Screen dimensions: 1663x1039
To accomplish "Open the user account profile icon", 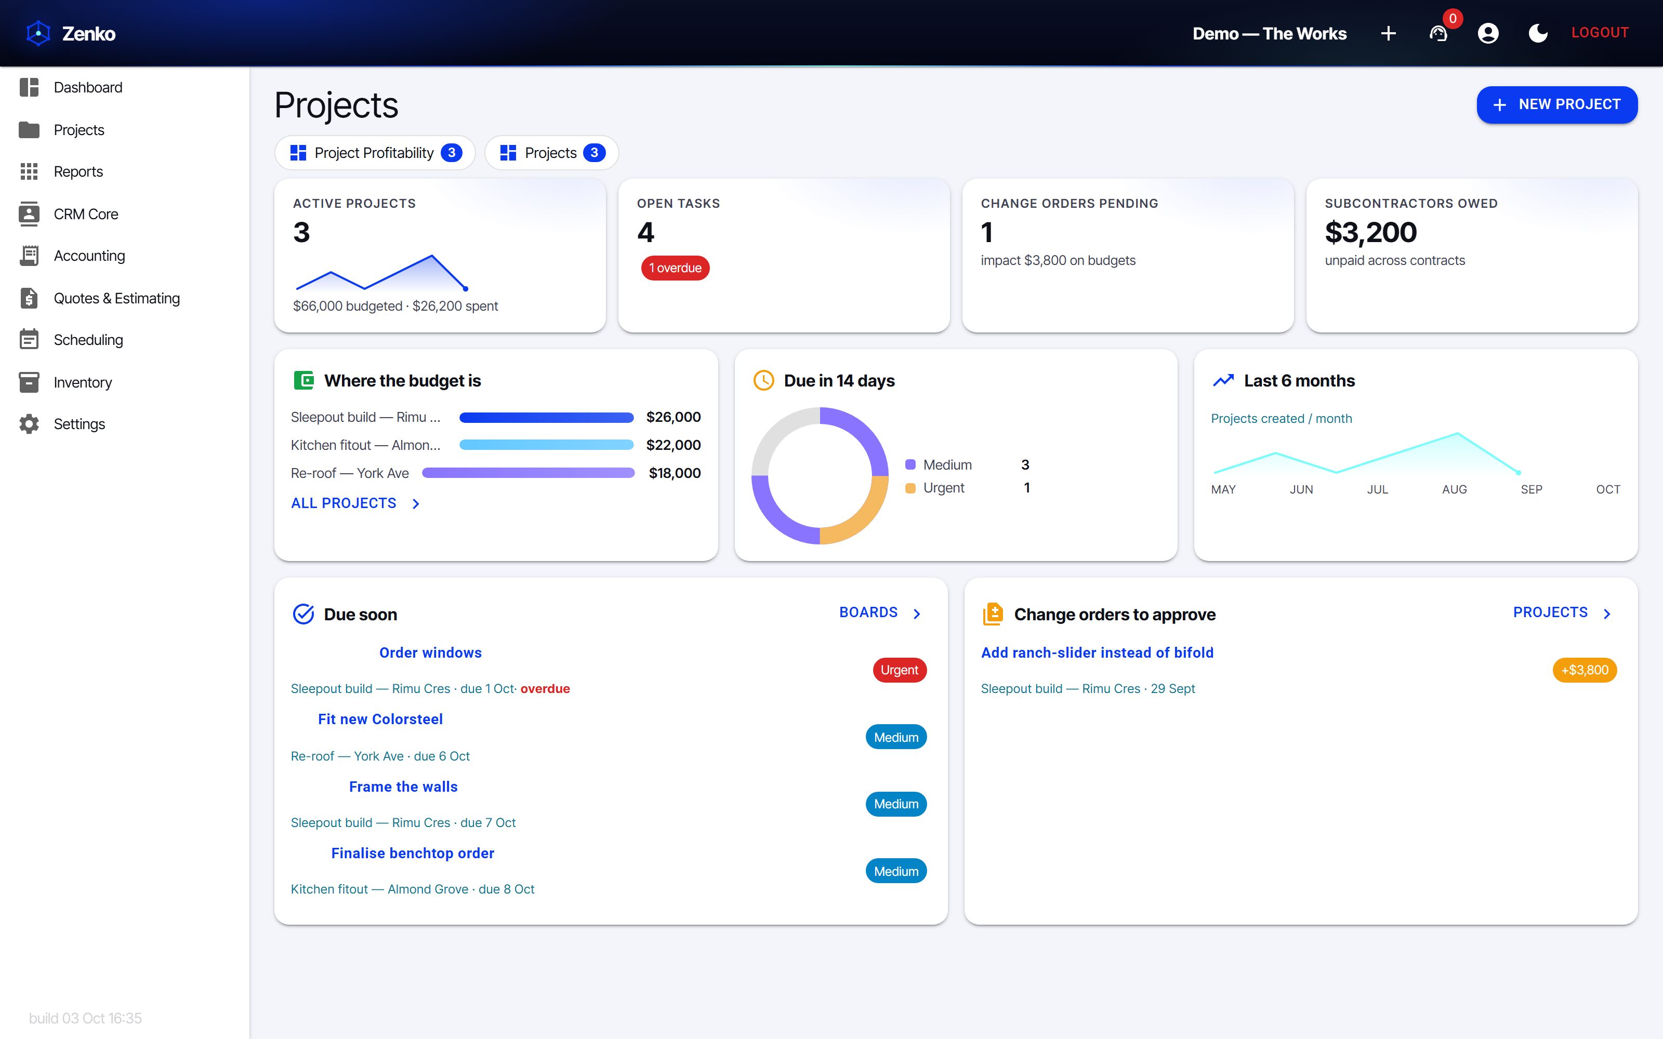I will point(1488,33).
